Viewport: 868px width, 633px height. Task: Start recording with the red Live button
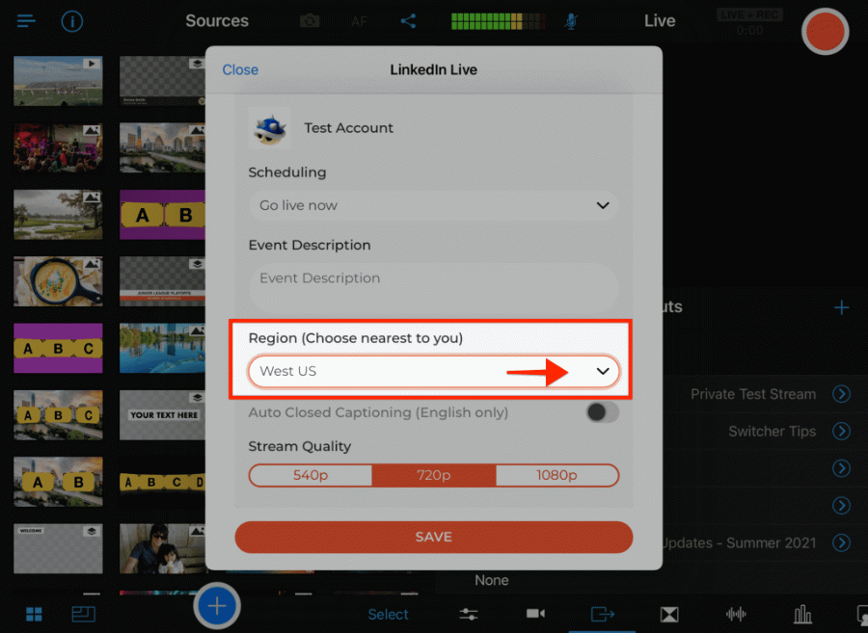pos(825,32)
